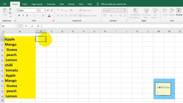The image size is (183, 103).
Task: Click the Paste icon in Clipboard group
Action: point(5,11)
